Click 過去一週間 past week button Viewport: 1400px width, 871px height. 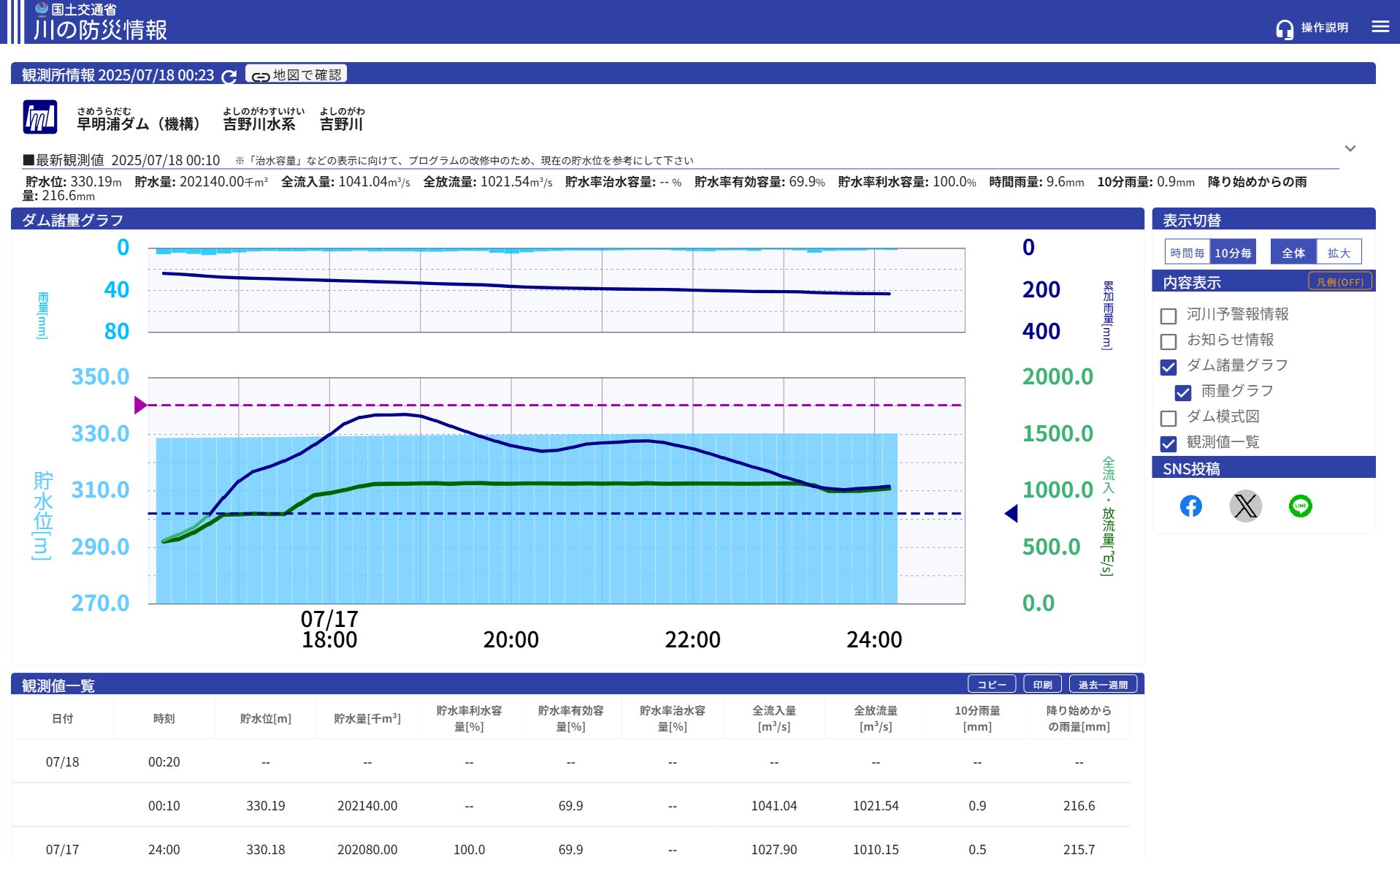(x=1103, y=685)
